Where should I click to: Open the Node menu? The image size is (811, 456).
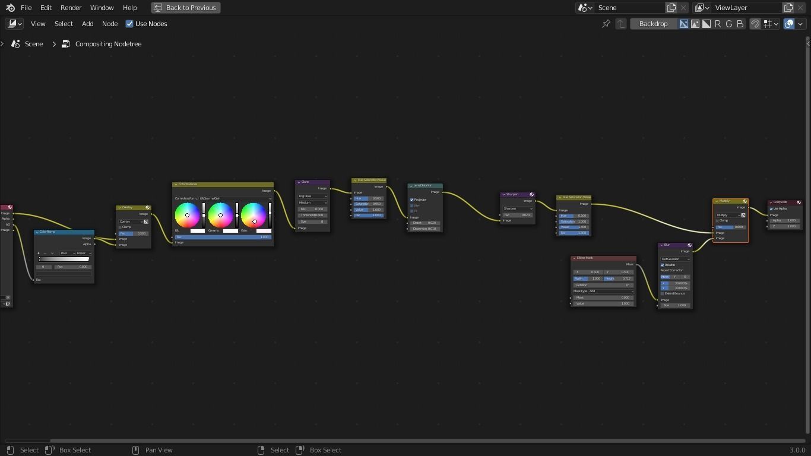click(x=110, y=24)
